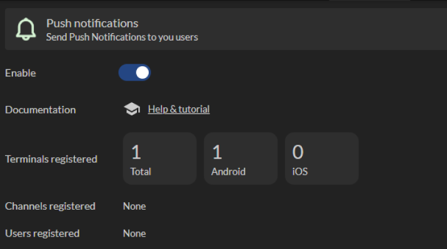
Task: Select the Android label in terminals card
Action: [x=228, y=172]
